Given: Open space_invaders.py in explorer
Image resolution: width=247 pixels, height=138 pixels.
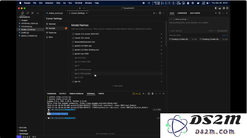Looking at the screenshot, I should click(x=29, y=36).
